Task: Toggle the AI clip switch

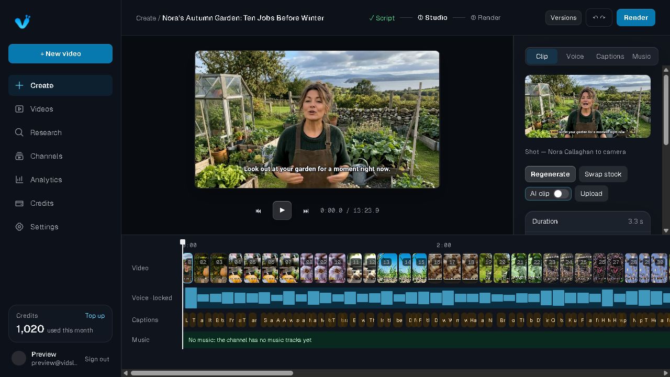Action: tap(561, 194)
